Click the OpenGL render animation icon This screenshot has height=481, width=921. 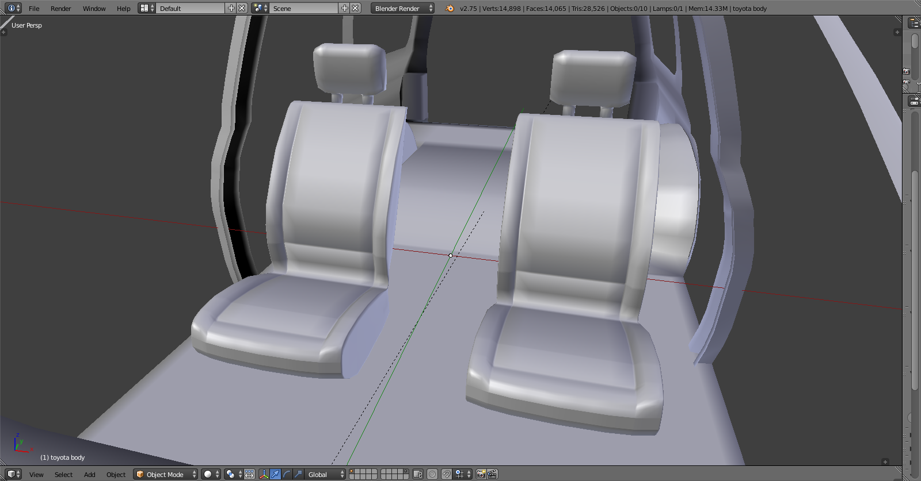click(x=492, y=474)
